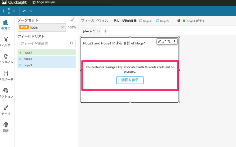Add a new sheet with plus
The image size is (236, 147).
click(106, 31)
